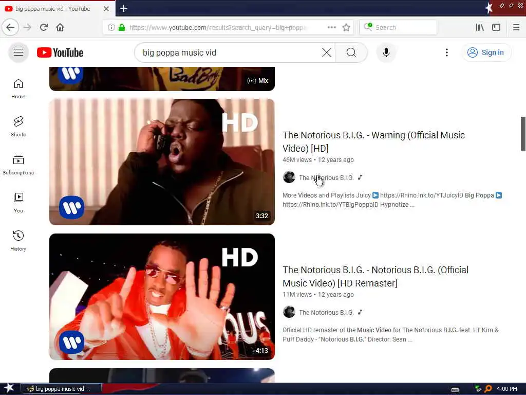Click HD Remaster video description snippet
526x395 pixels.
coord(390,334)
